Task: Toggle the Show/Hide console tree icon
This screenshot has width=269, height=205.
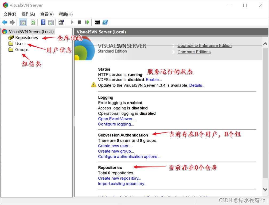Action: tap(23, 22)
